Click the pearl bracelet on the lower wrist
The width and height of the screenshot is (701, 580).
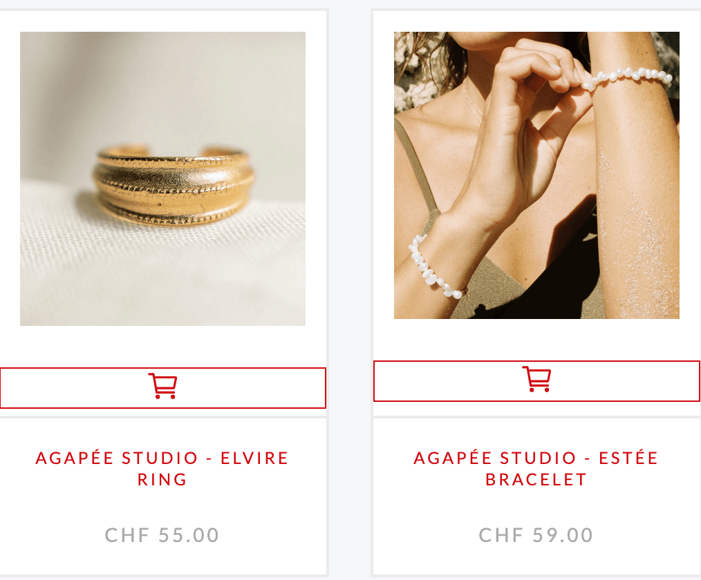click(433, 268)
